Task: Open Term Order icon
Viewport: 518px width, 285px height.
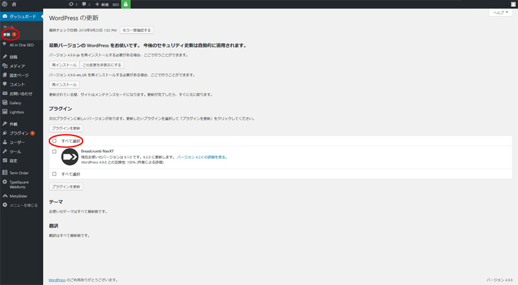Action: click(5, 172)
